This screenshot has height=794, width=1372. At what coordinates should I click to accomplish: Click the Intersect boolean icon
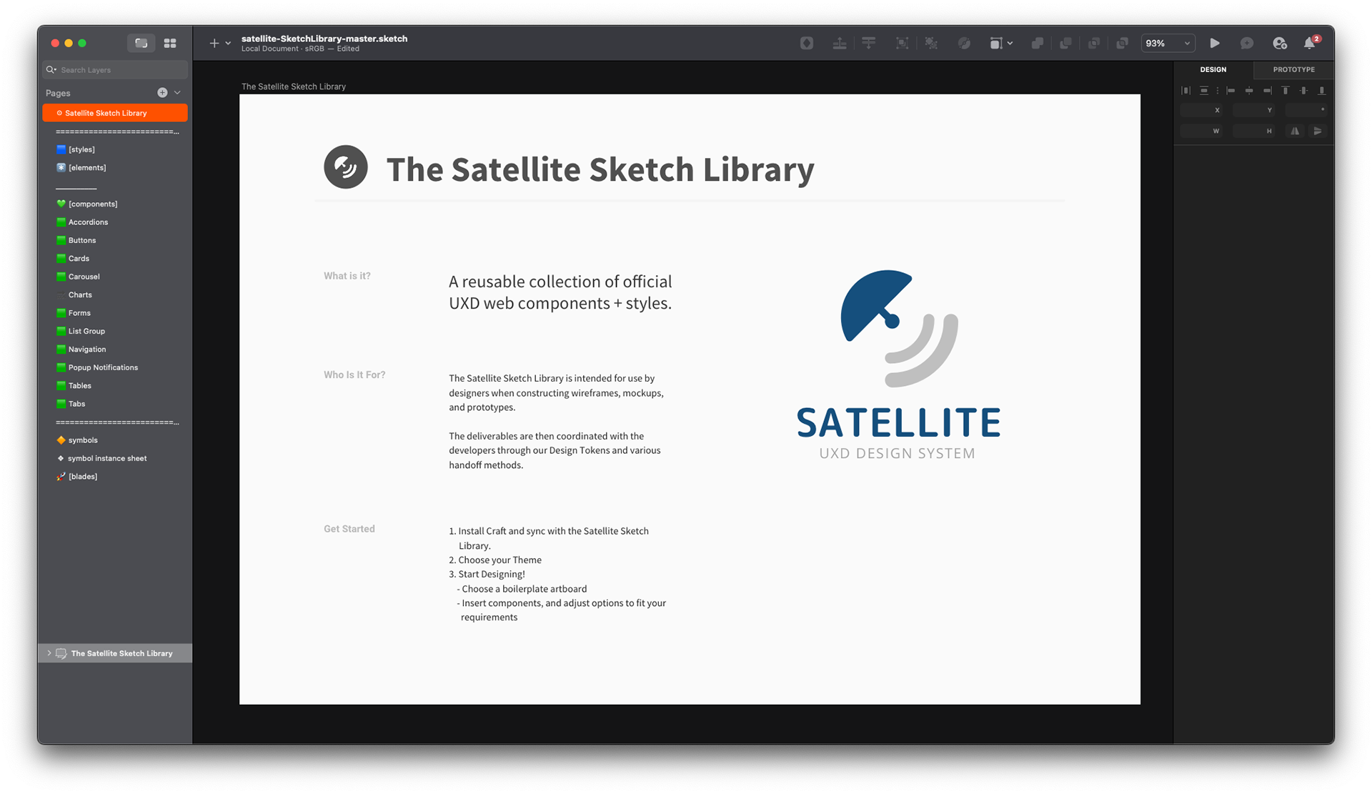click(x=1094, y=43)
